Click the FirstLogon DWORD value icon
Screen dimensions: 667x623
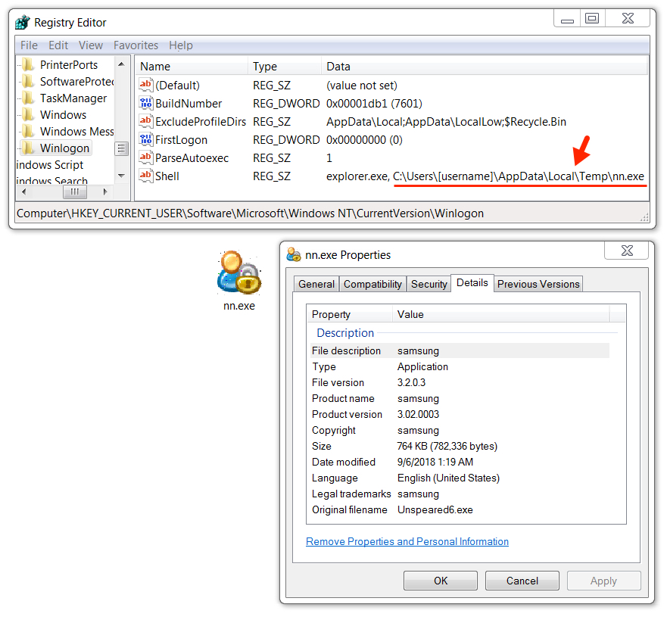click(145, 139)
